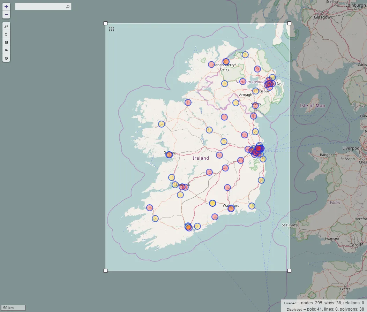Viewport: 367px width, 312px height.
Task: Clear the data overlay with slashed circle icon
Action: point(6,58)
